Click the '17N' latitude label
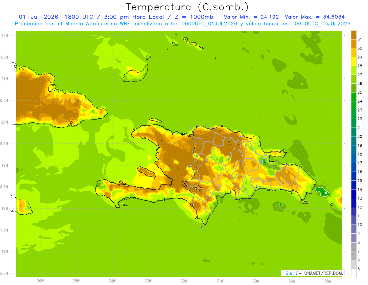 pyautogui.click(x=5, y=252)
